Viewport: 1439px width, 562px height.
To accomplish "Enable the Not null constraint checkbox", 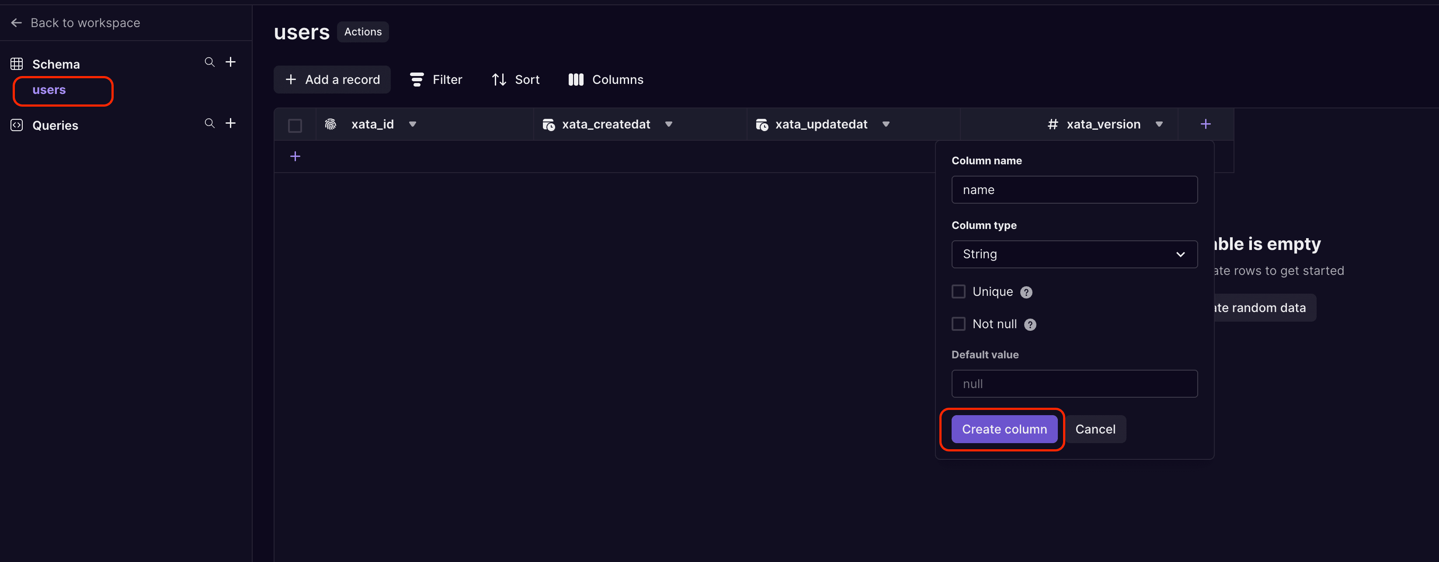I will 958,323.
